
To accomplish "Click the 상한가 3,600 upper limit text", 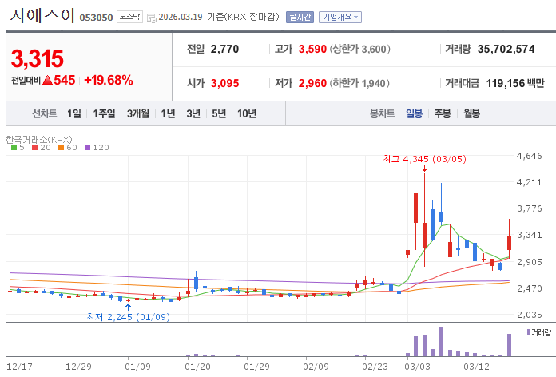I will point(360,49).
